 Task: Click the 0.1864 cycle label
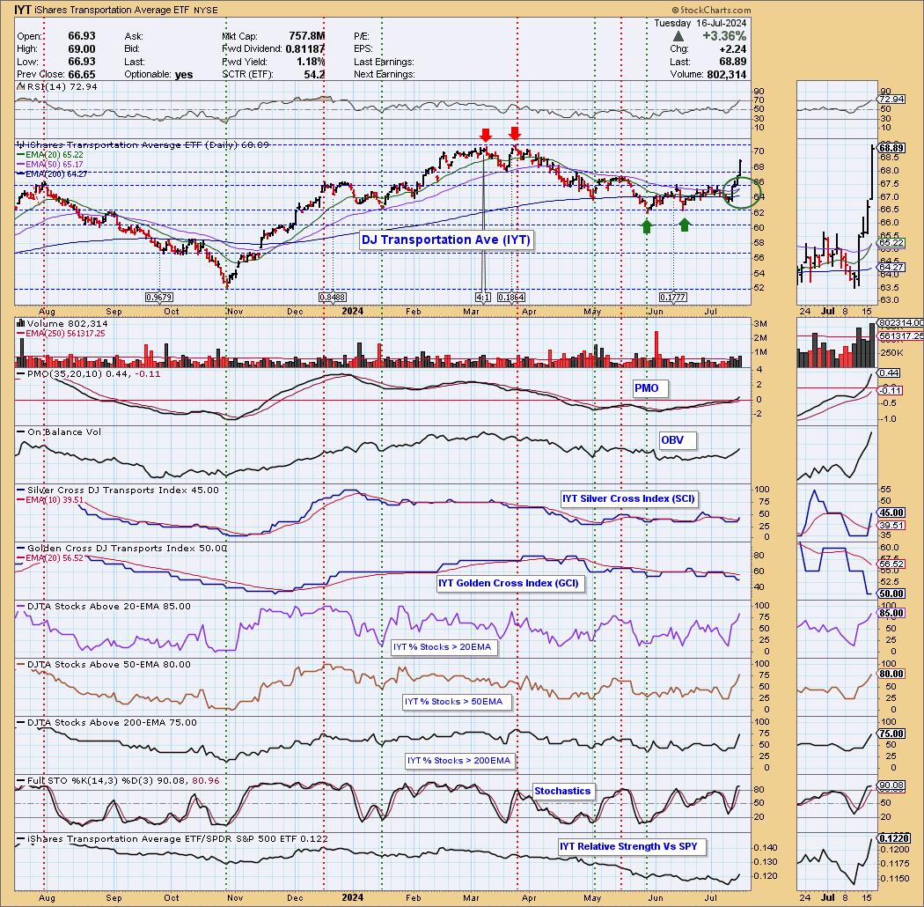coord(511,298)
